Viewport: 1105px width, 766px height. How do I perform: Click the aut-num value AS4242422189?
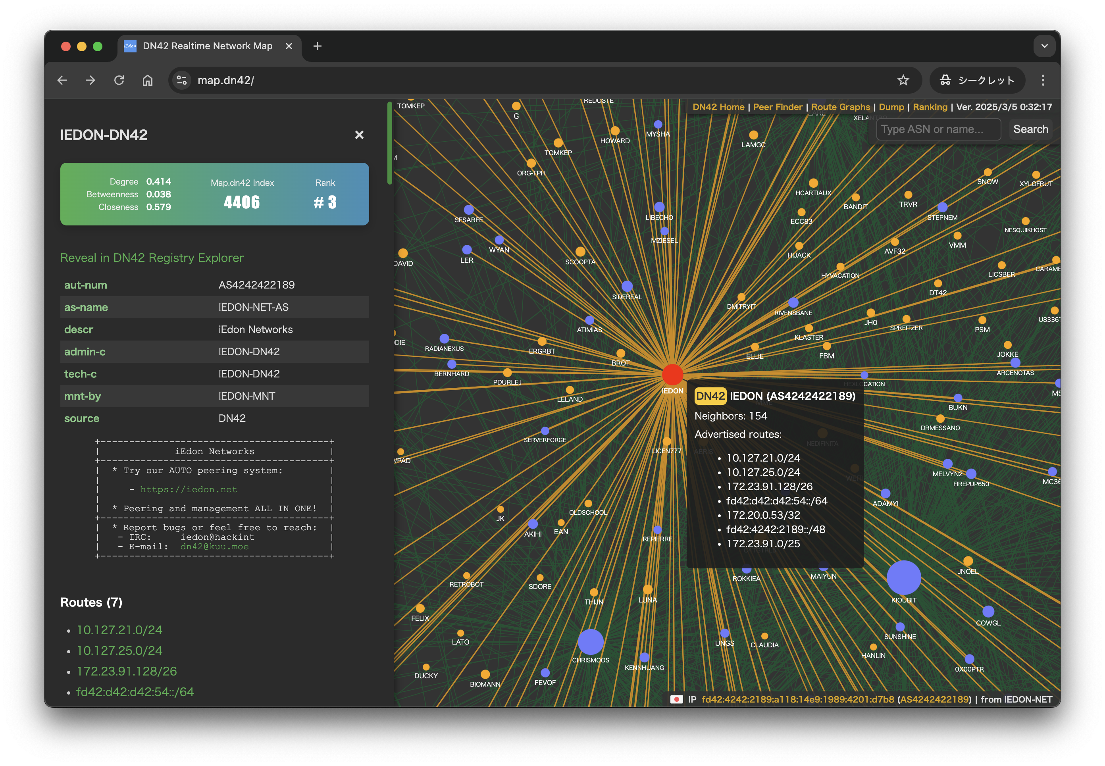pos(257,285)
